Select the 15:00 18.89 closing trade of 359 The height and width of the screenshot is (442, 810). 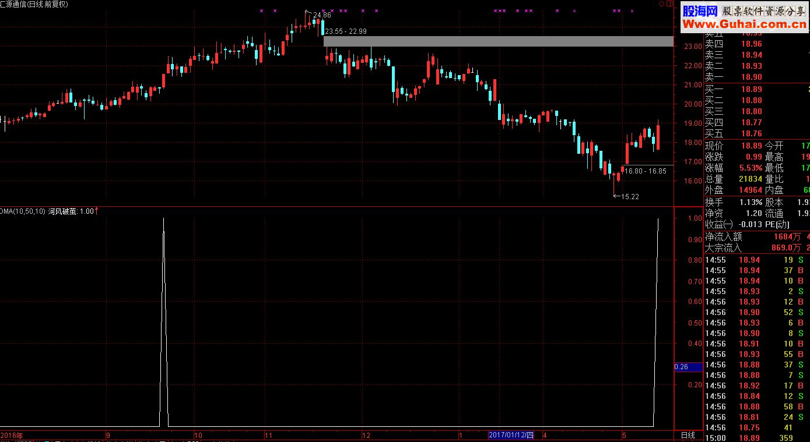757,438
